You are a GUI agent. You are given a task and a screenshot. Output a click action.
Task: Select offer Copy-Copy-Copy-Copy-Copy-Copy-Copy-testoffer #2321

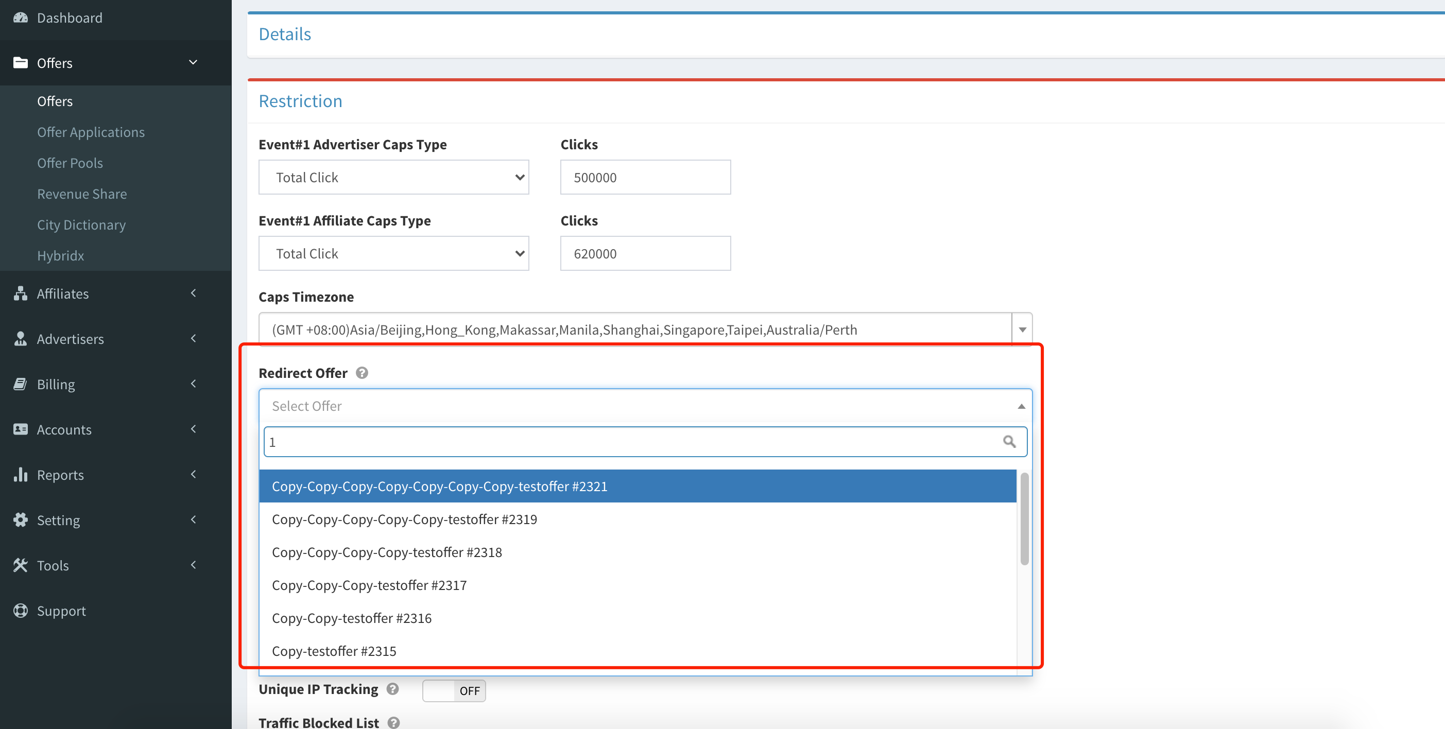(x=637, y=486)
